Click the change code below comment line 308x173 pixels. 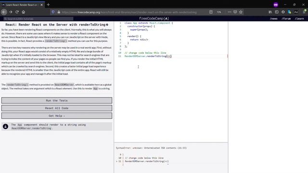(145, 53)
